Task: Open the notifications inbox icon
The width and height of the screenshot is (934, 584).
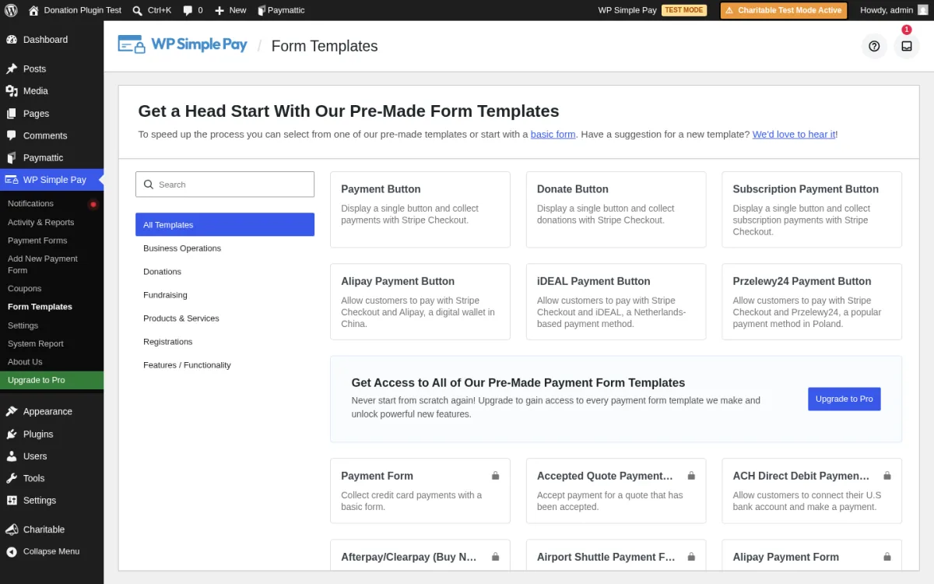Action: point(907,46)
